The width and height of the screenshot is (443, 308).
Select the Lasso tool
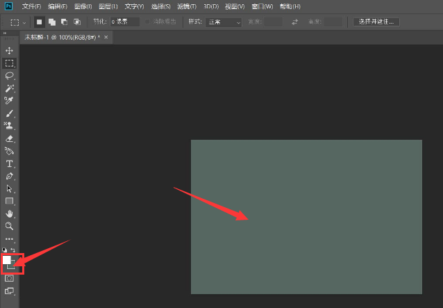(x=10, y=76)
